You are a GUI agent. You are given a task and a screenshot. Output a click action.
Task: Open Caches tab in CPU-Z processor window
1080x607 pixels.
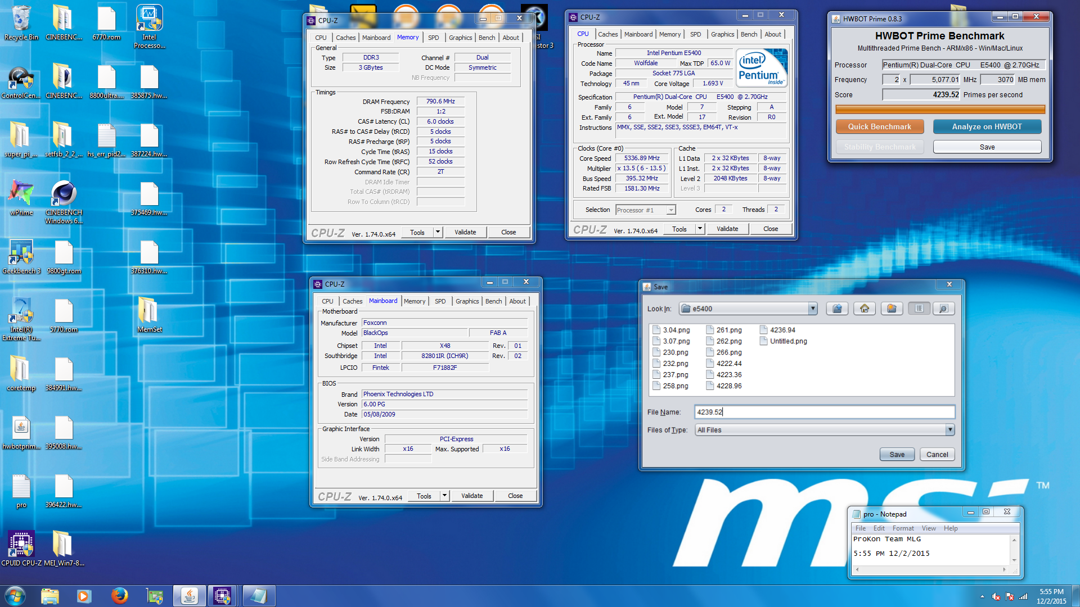[607, 34]
